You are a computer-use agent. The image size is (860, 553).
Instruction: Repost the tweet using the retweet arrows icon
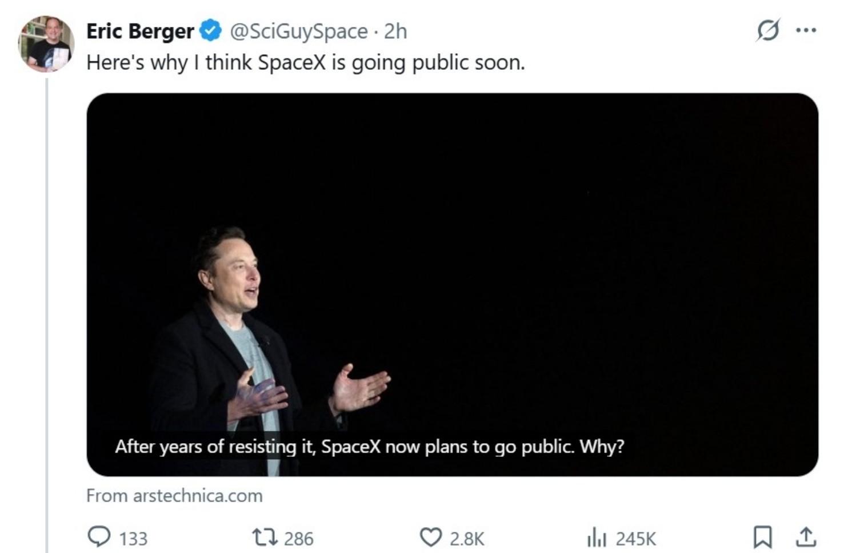coord(265,537)
